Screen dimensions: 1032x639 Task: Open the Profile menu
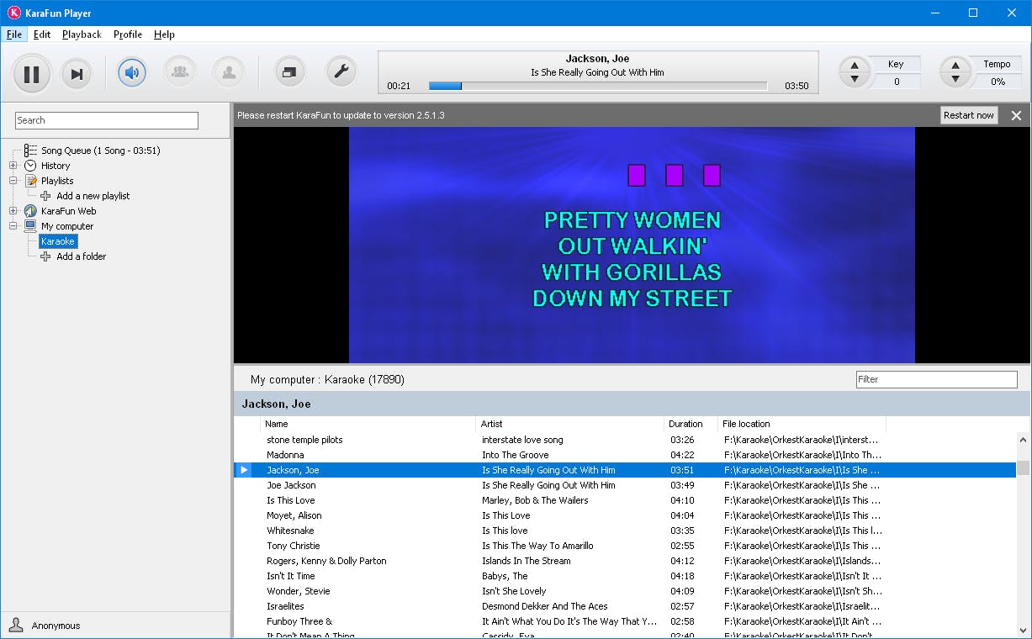128,34
